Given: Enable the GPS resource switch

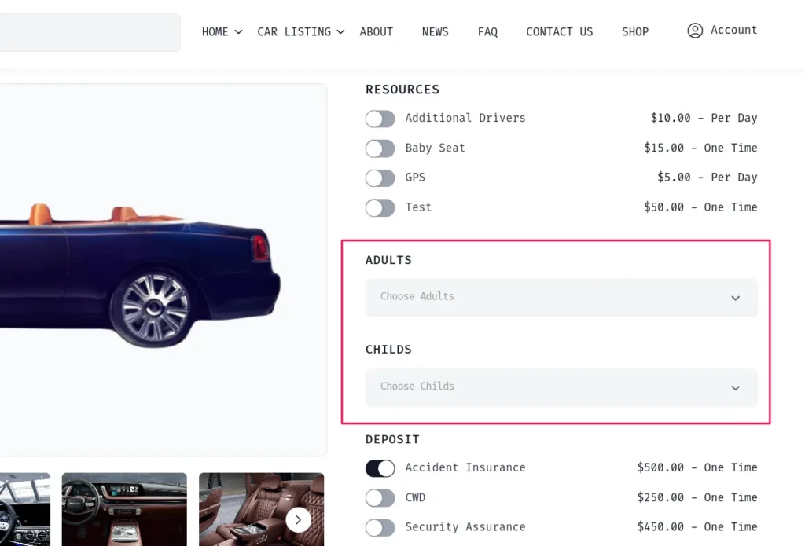Looking at the screenshot, I should (380, 178).
